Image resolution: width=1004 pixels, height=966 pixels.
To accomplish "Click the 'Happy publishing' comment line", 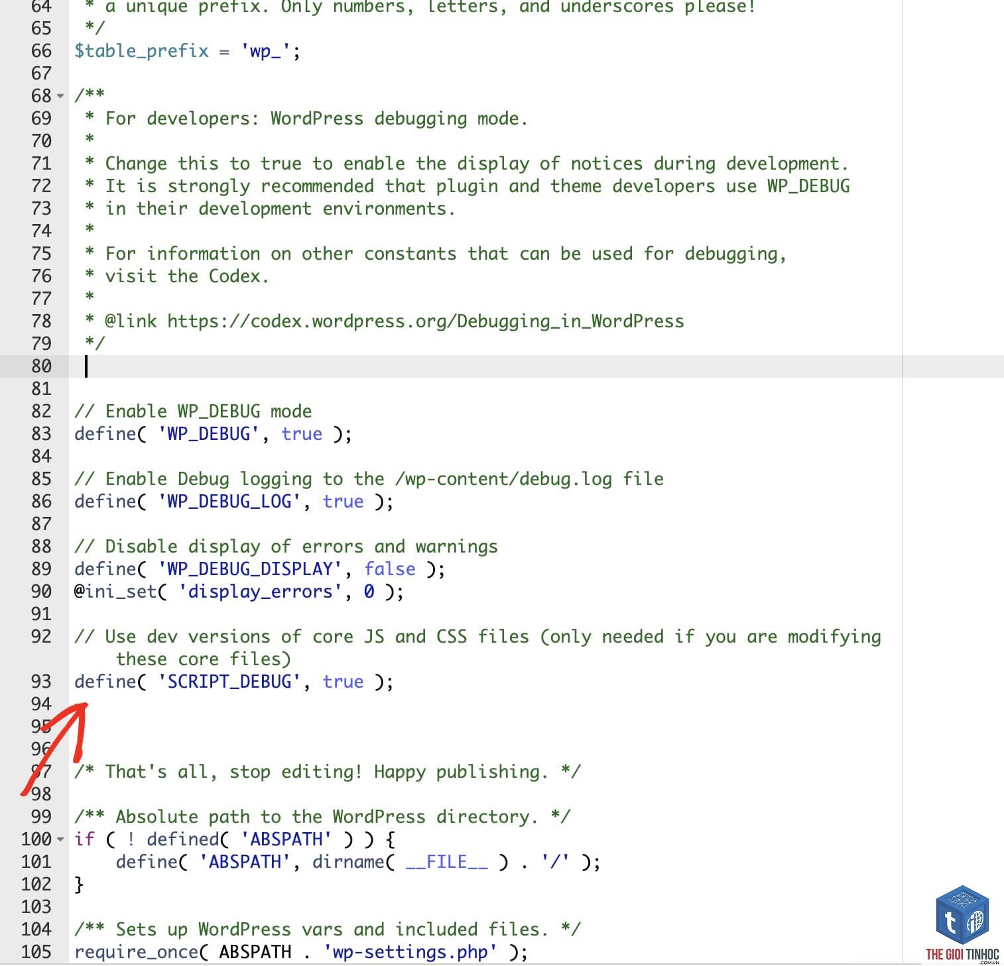I will [x=328, y=772].
